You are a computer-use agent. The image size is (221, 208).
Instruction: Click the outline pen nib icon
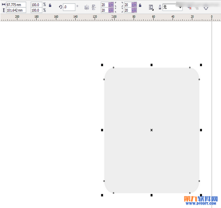coord(160,7)
